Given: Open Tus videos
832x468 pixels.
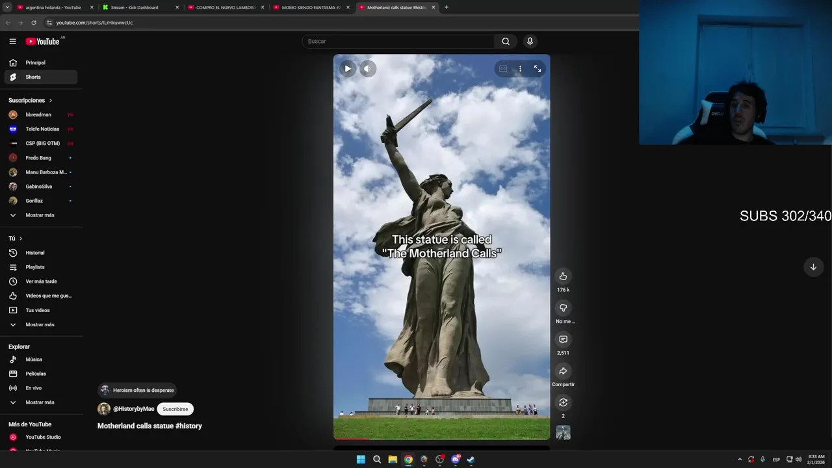Looking at the screenshot, I should (x=41, y=310).
